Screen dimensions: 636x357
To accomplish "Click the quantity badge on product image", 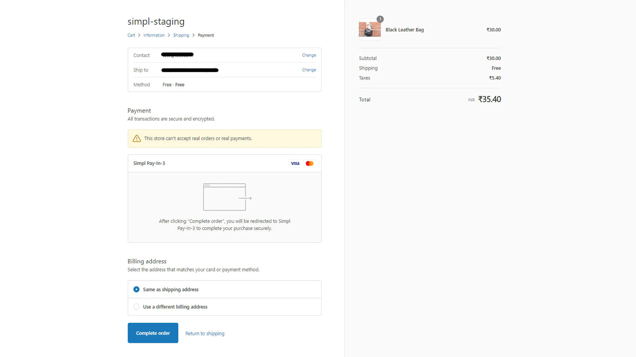I will 380,19.
